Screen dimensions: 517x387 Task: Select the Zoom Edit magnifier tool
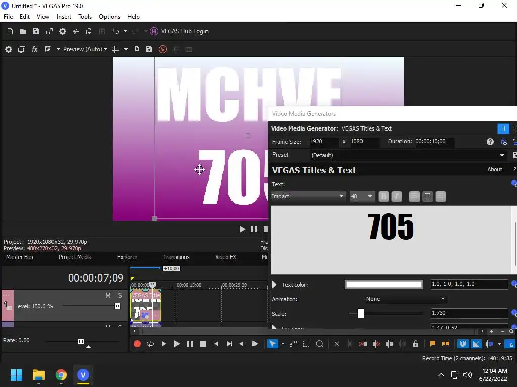click(x=319, y=344)
